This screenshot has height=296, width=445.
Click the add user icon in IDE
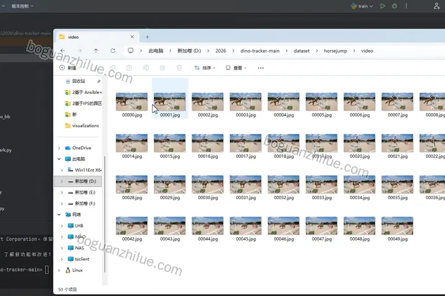point(437,6)
